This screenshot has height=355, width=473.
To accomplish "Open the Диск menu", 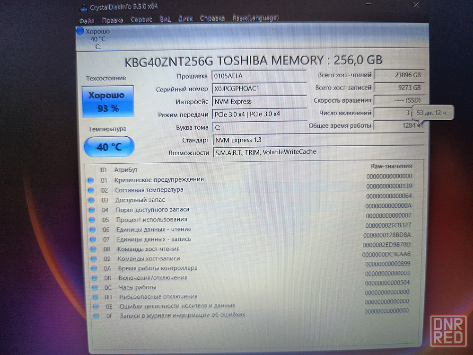I will click(x=185, y=19).
